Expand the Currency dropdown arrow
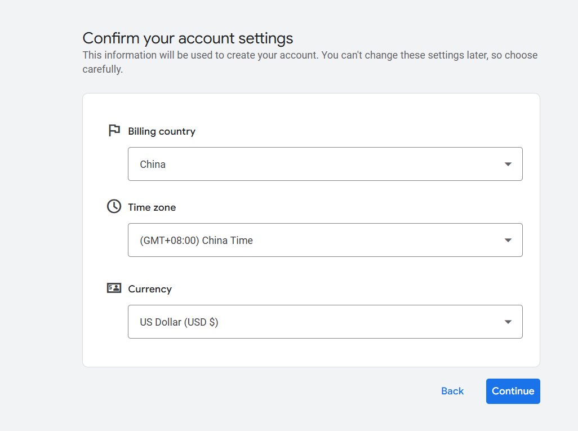Image resolution: width=578 pixels, height=431 pixels. pos(508,322)
